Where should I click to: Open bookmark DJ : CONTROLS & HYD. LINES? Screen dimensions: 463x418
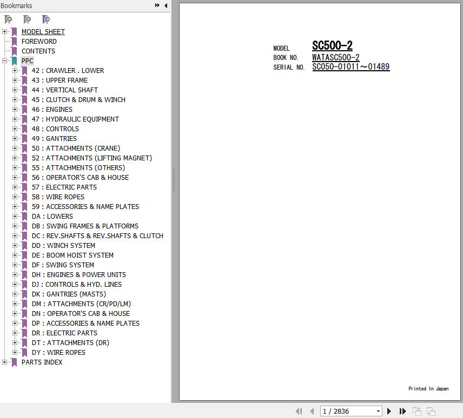coord(77,285)
